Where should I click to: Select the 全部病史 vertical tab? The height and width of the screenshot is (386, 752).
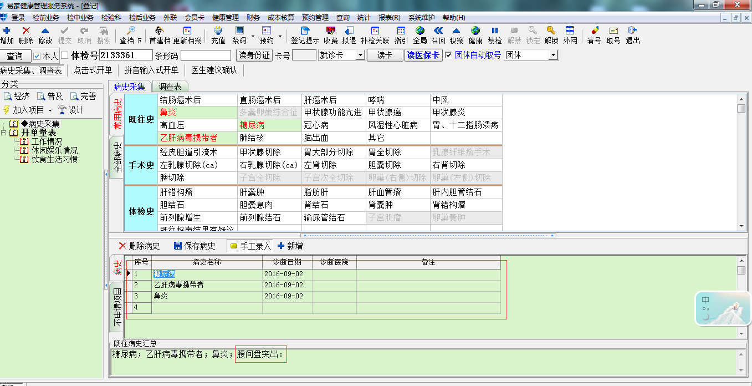(x=117, y=156)
